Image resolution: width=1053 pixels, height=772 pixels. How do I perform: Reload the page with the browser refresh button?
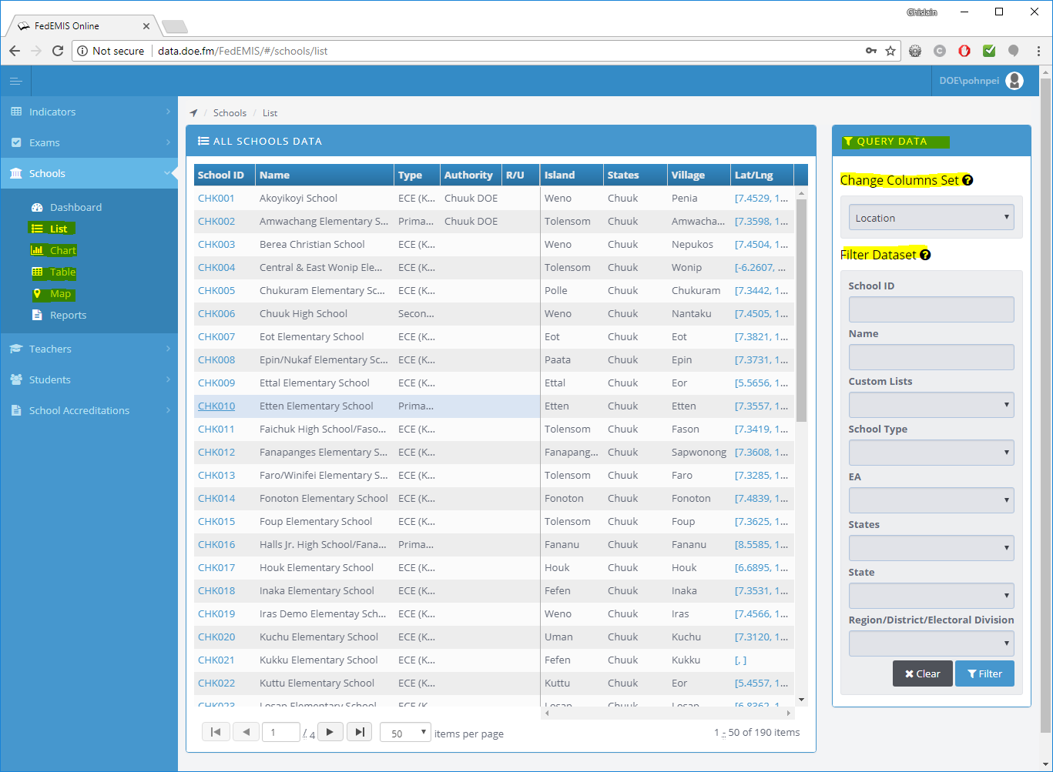click(58, 51)
